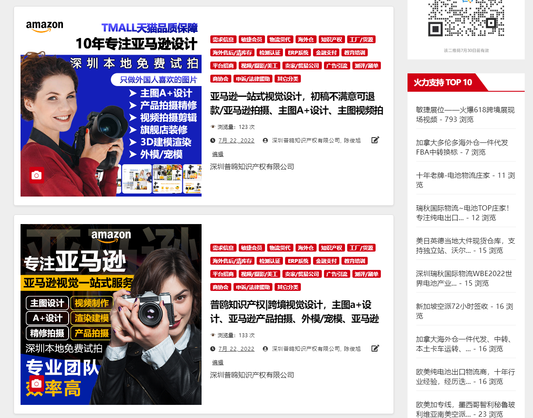Click date 7月 22, 2022 in 亚马逊一站式视觉设计 card

[x=237, y=141]
